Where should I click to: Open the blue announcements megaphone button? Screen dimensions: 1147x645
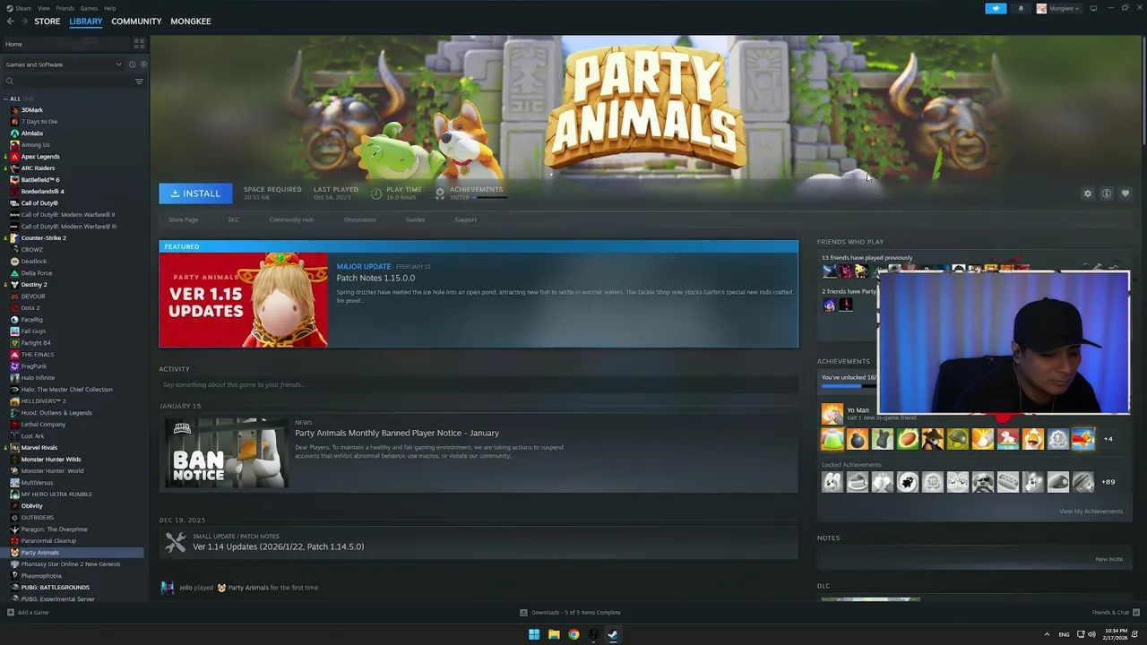tap(996, 8)
